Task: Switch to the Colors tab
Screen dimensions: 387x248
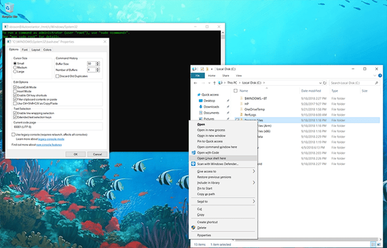Action: click(x=47, y=50)
